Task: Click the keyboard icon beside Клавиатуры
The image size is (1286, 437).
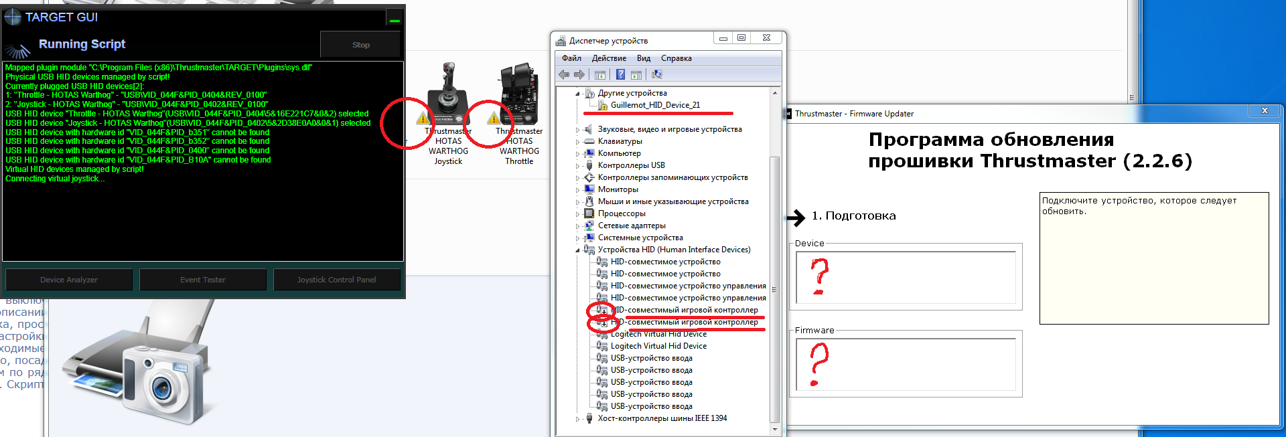Action: coord(589,141)
